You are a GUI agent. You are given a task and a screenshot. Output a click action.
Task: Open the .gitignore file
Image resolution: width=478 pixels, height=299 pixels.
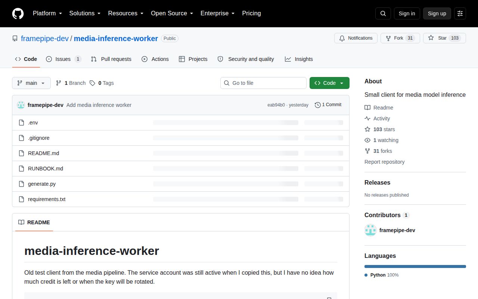coord(39,138)
